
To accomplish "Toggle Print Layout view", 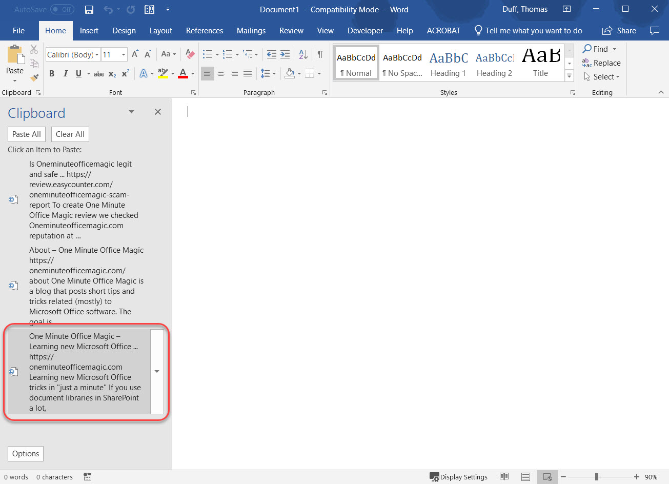I will [525, 477].
